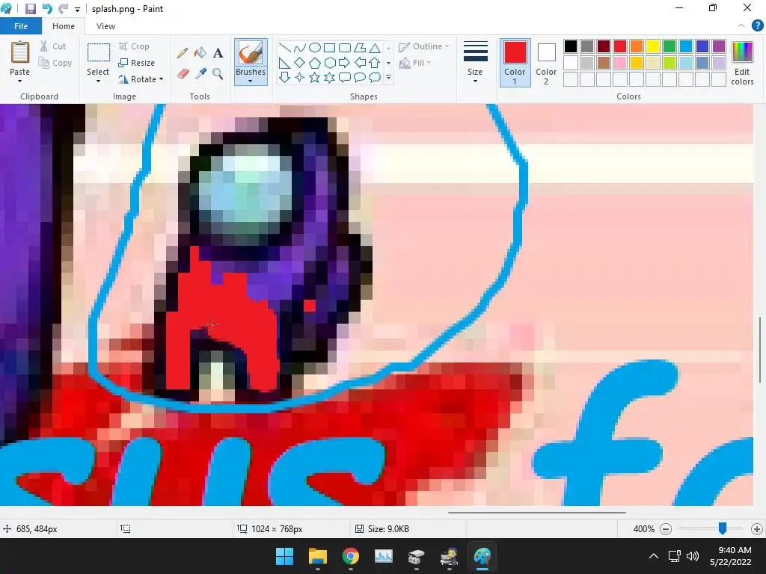Switch to the Home tab
This screenshot has height=574, width=766.
64,26
